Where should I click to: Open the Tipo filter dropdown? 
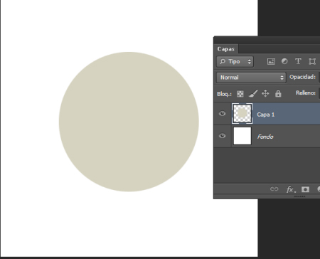tap(235, 62)
